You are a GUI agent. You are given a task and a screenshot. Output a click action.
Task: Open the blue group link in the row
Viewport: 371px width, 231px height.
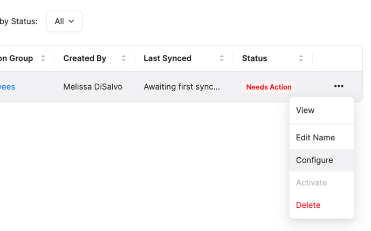click(8, 86)
